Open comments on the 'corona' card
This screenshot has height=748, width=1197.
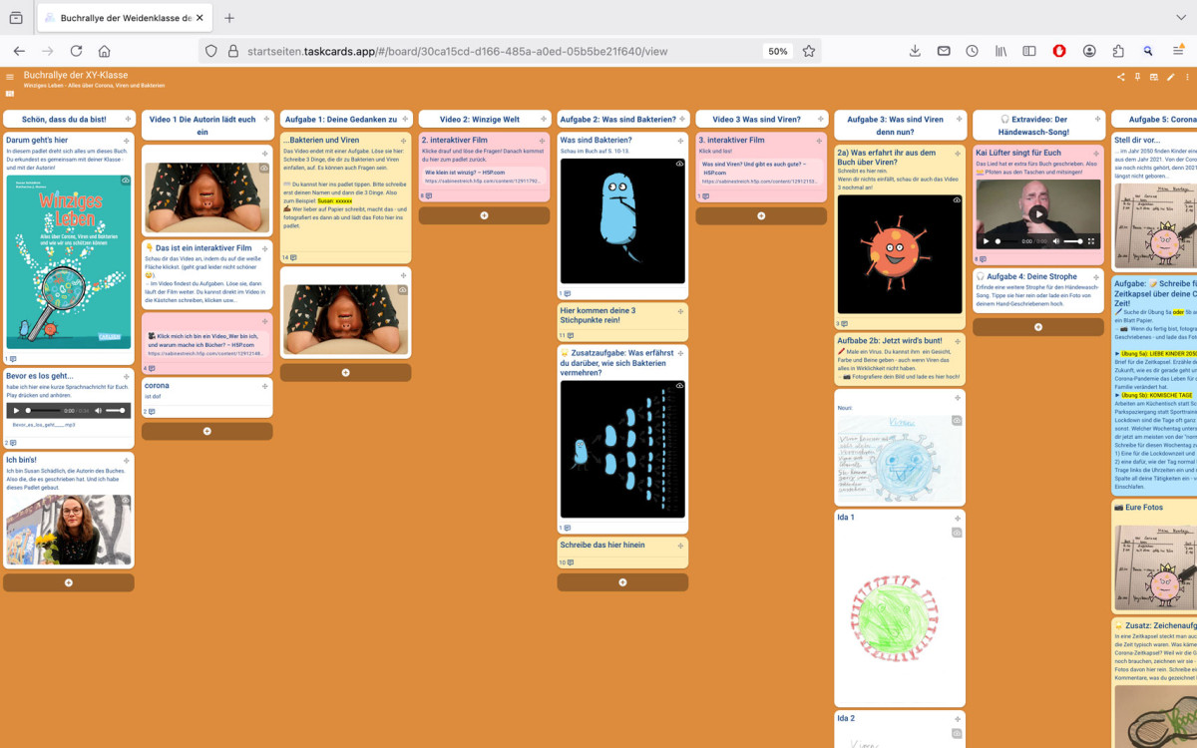[x=151, y=412]
